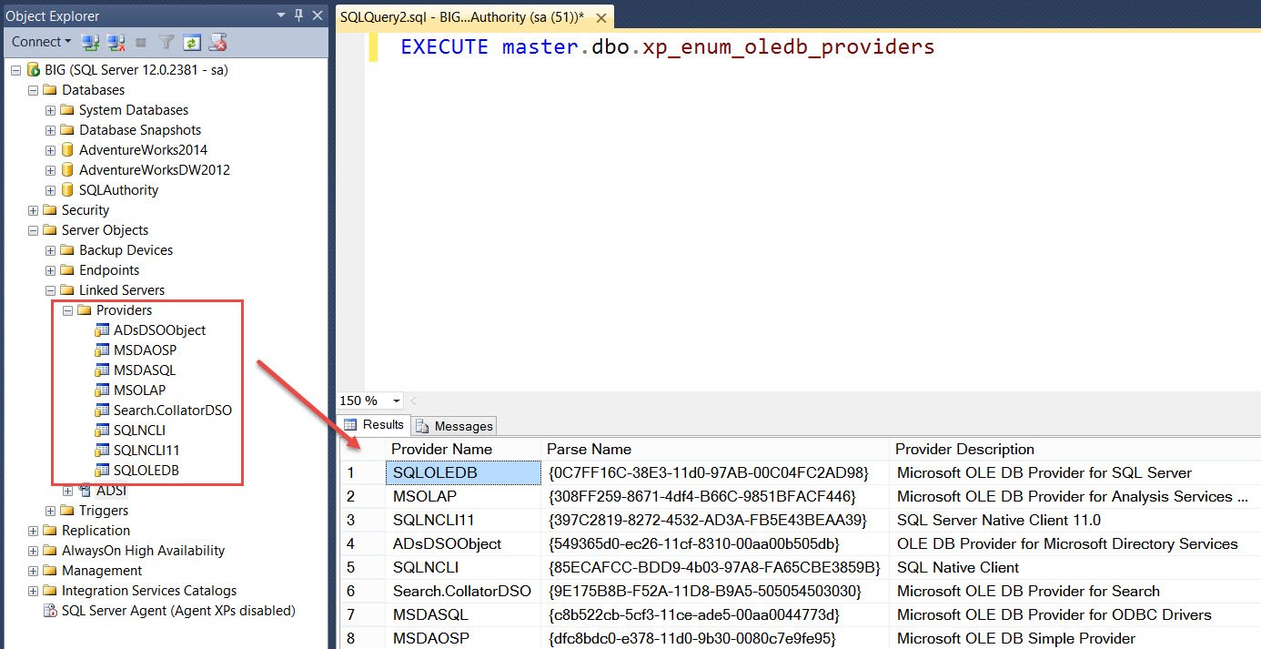This screenshot has width=1261, height=649.
Task: Select the SQLOLEDB cell in results
Action: click(464, 472)
